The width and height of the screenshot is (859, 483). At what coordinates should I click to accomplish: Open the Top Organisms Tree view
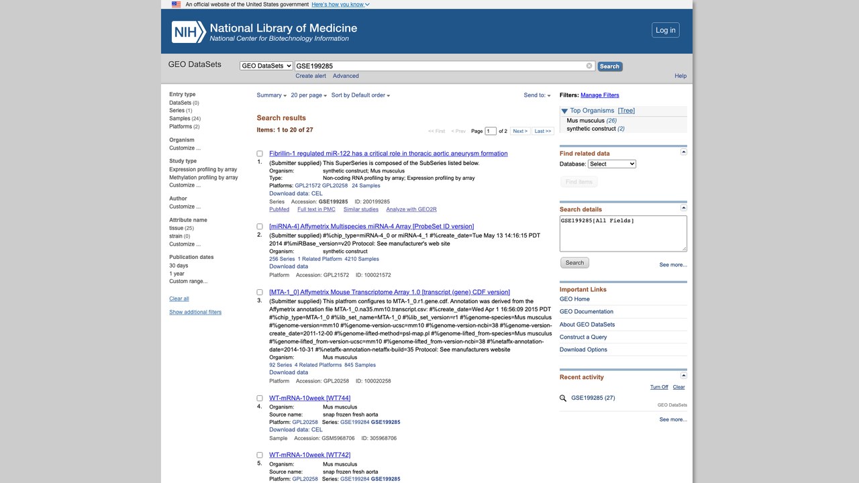[626, 111]
